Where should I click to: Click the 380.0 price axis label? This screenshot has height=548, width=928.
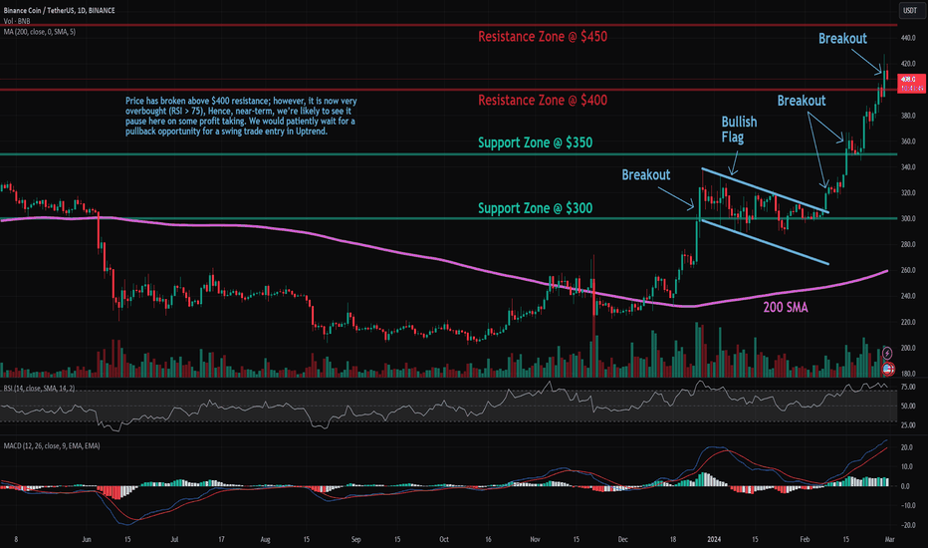pos(908,116)
